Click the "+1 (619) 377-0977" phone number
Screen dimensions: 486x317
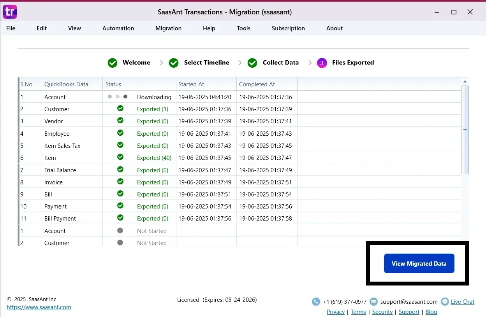345,302
